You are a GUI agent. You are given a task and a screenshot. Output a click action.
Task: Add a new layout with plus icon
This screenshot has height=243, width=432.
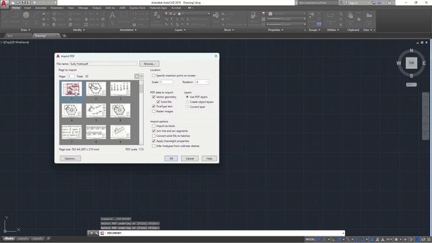(48, 238)
